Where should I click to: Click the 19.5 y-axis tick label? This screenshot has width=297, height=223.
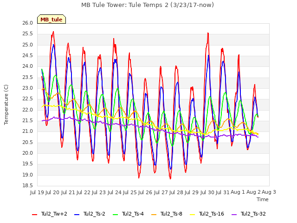coord(28,164)
